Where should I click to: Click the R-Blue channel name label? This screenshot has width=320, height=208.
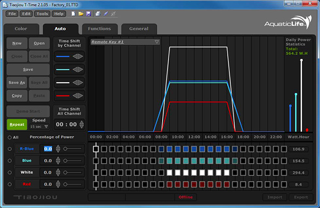tap(27, 149)
